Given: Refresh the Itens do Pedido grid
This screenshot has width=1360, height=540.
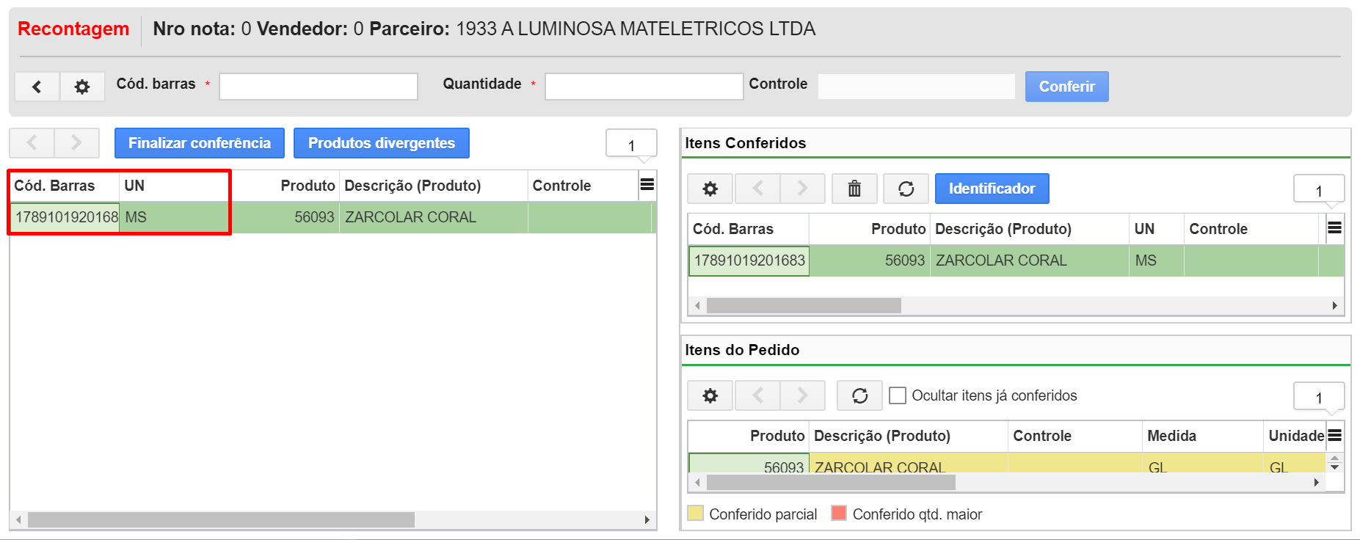Looking at the screenshot, I should point(860,395).
